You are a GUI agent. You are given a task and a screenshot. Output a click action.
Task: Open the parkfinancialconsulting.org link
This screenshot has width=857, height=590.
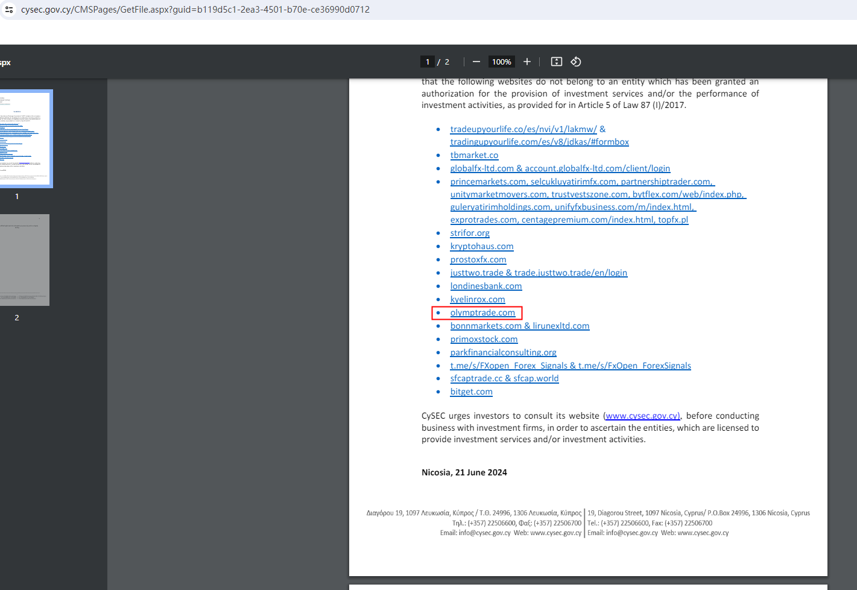[503, 352]
